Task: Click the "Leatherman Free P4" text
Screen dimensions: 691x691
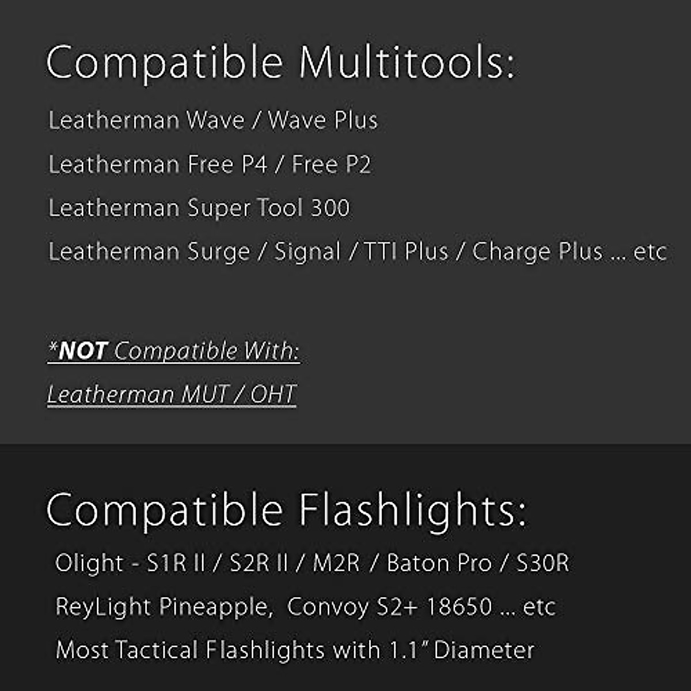Action: pyautogui.click(x=157, y=165)
